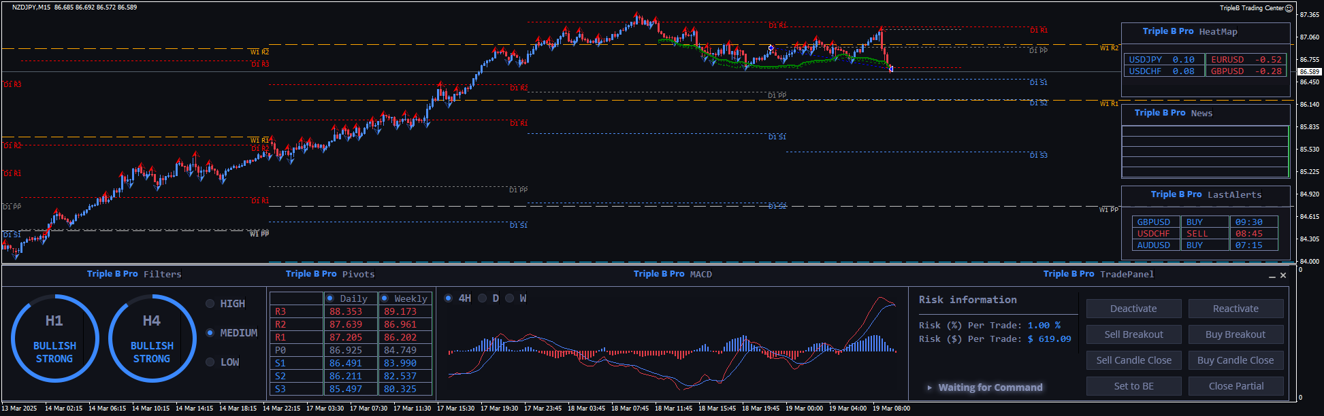Click the H1 bullish strong gauge

pos(54,339)
